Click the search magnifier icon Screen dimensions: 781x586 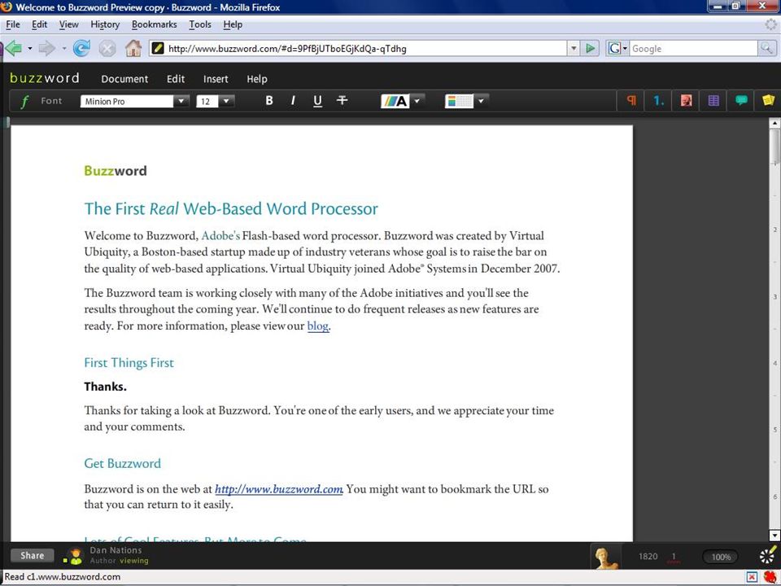(766, 48)
